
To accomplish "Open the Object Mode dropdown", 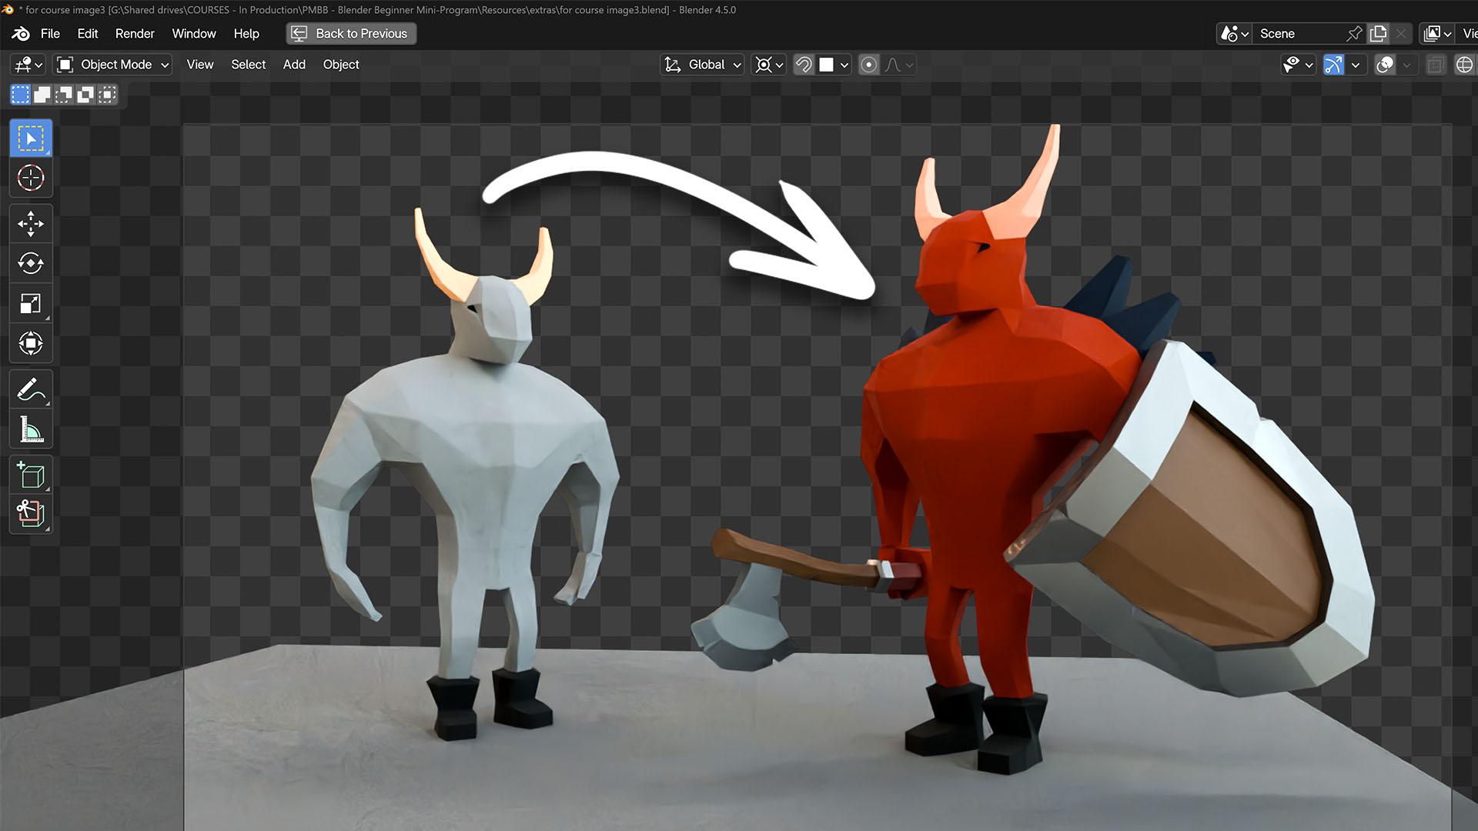I will pyautogui.click(x=112, y=65).
